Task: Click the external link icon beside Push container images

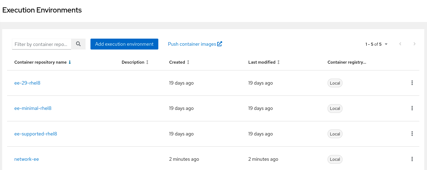Action: tap(220, 44)
